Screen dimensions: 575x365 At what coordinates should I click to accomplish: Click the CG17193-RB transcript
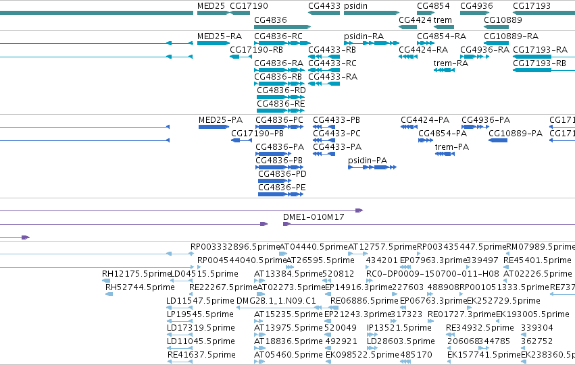(544, 70)
